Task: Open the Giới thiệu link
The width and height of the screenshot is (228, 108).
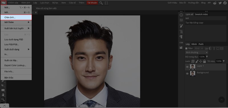Action: pos(173,3)
